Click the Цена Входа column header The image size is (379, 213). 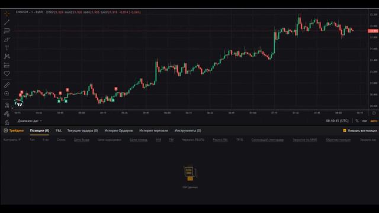[x=82, y=140]
